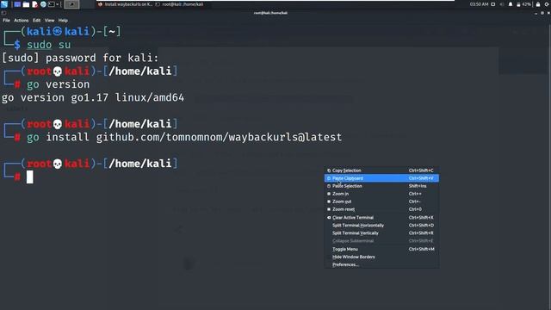Choose Split Terminal Vertically
This screenshot has height=310, width=551.
[381, 233]
